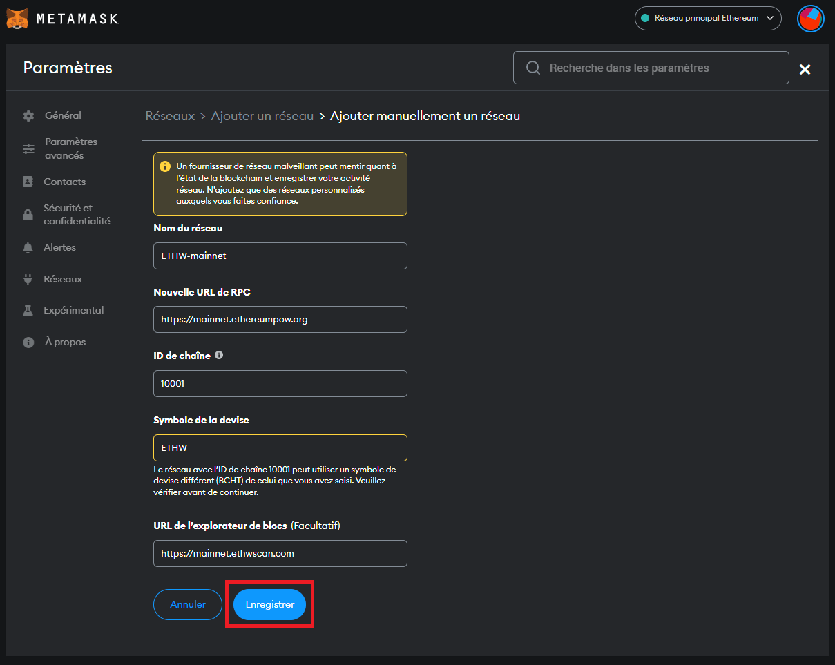This screenshot has width=835, height=665.
Task: Expand the Réseau principal Ethereum dropdown
Action: tap(707, 19)
